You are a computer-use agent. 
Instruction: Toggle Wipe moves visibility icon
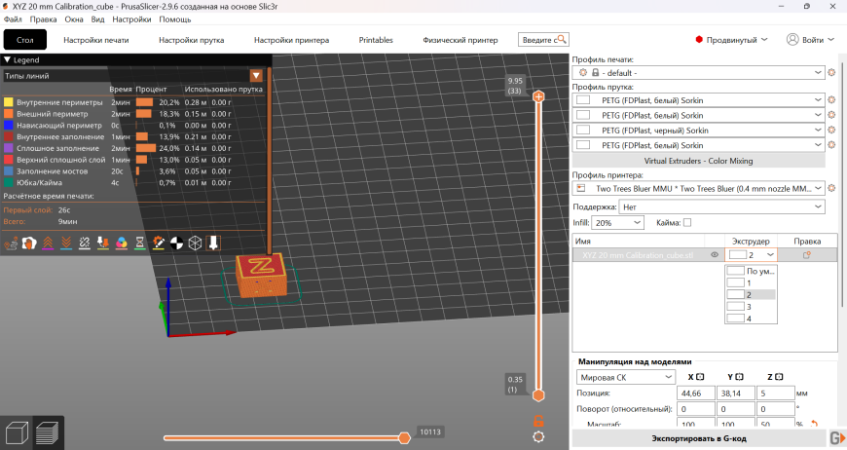[29, 244]
